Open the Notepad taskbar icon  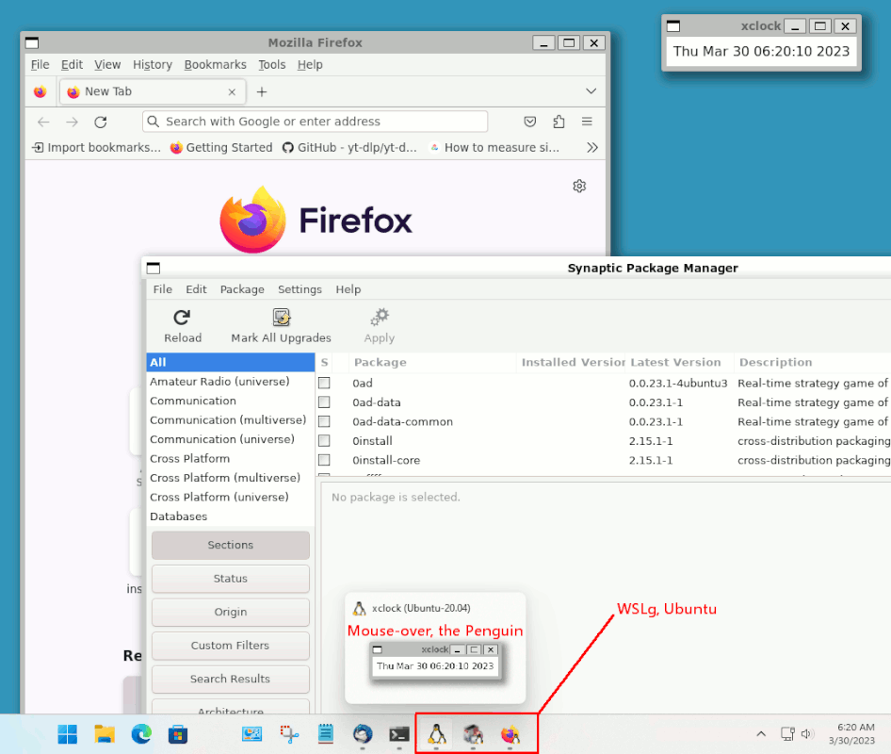(326, 734)
